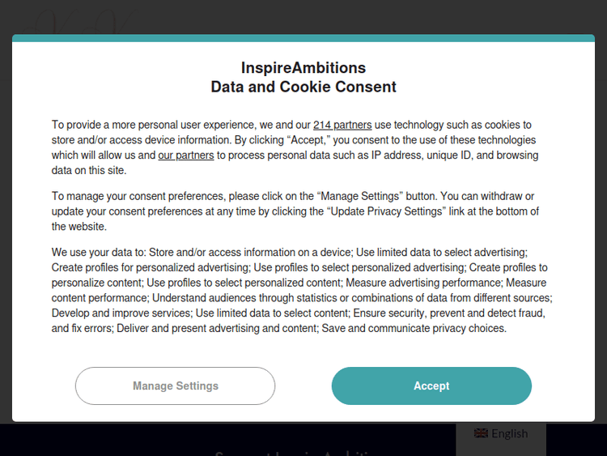607x456 pixels.
Task: Open the English language selector
Action: tap(501, 434)
